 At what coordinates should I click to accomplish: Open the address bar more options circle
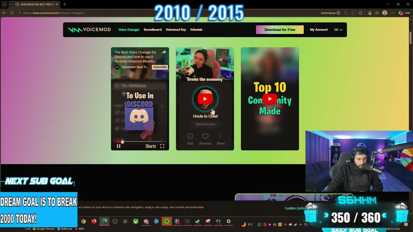[346, 13]
